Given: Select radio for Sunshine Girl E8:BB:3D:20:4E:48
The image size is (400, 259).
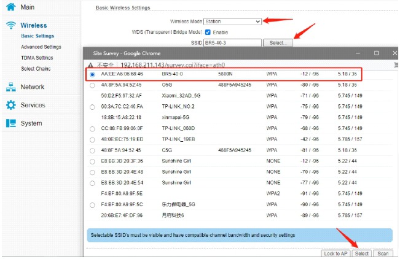Looking at the screenshot, I should coord(92,172).
